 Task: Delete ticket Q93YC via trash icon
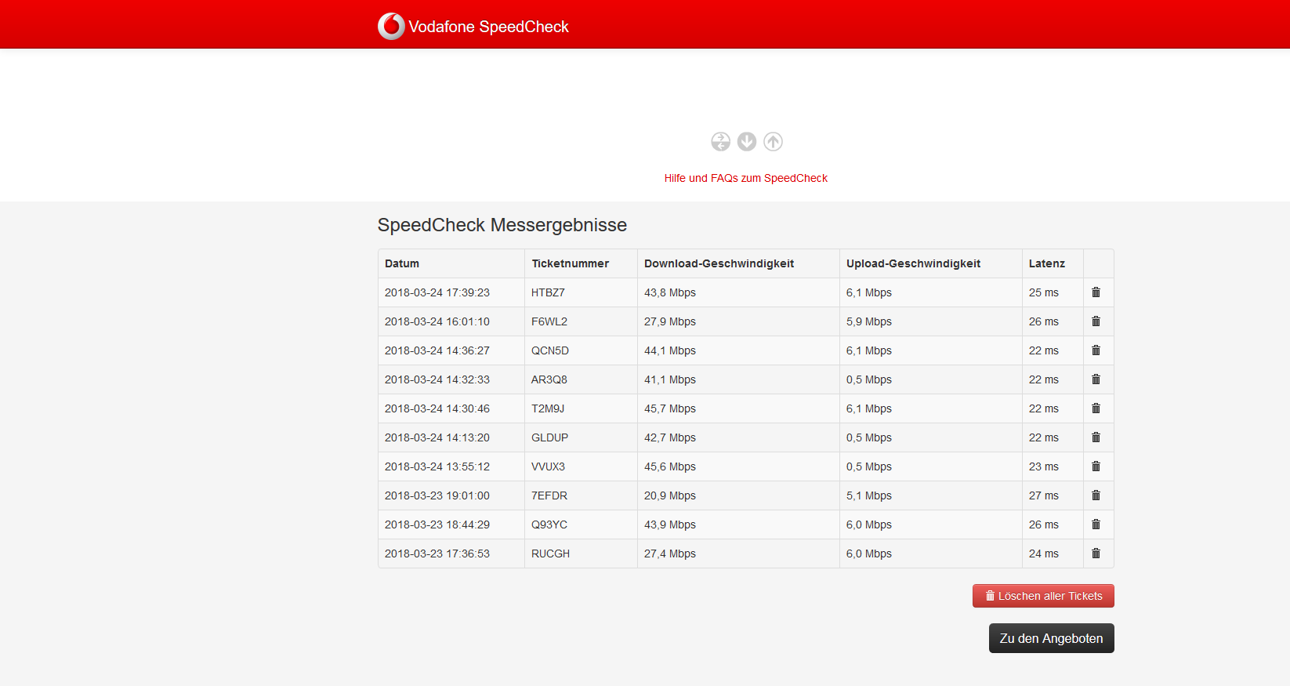point(1096,524)
